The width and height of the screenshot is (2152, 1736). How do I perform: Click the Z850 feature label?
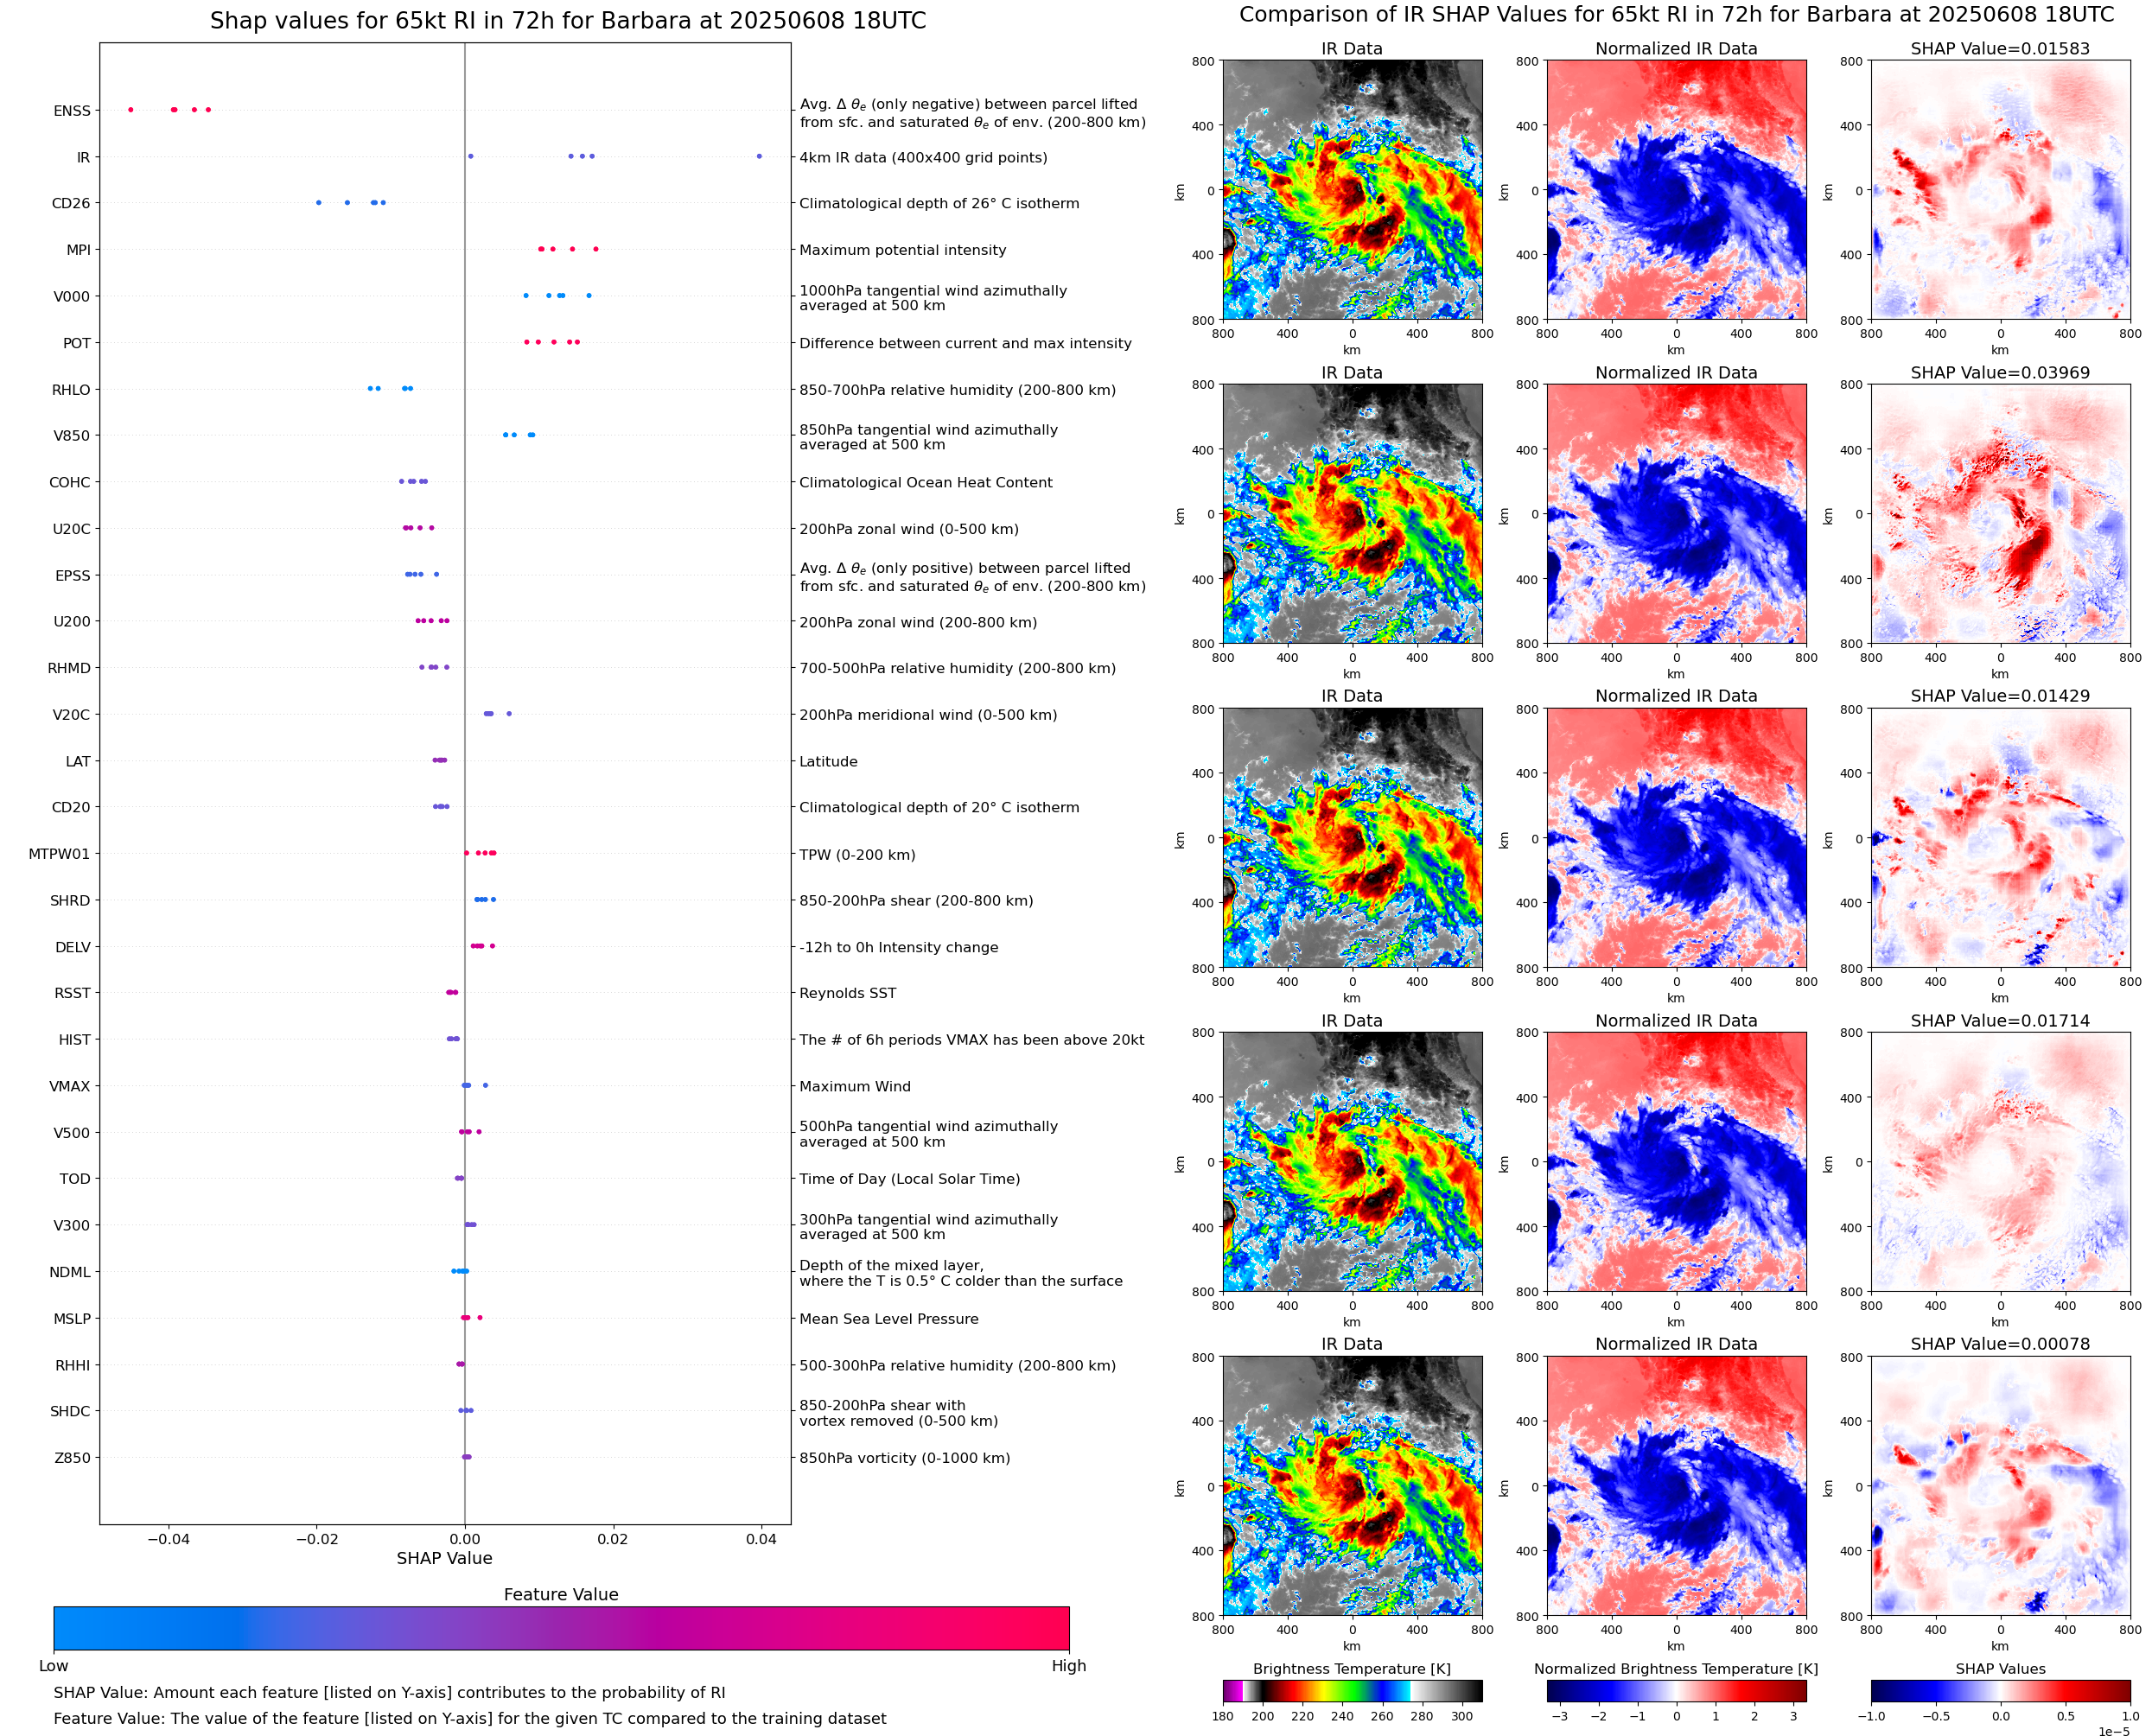tap(72, 1458)
